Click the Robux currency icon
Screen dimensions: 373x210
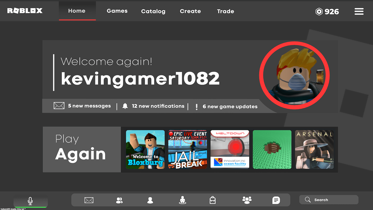[319, 12]
